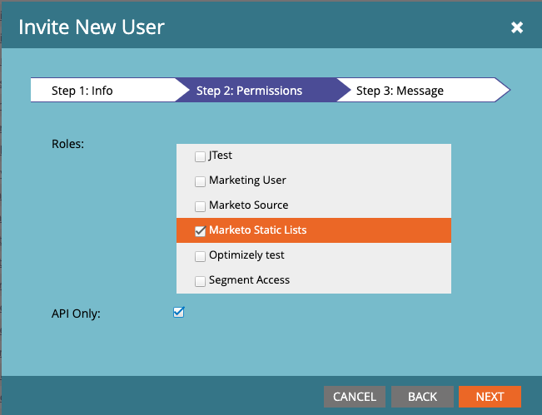Uncheck the Marketo Static Lists checkbox

200,230
